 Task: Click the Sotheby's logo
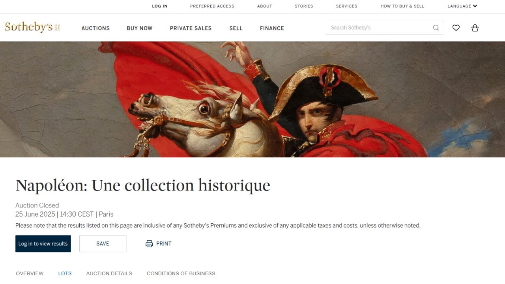32,27
